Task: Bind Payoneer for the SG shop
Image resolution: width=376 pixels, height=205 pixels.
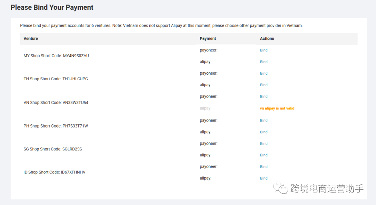Action: tap(264, 143)
